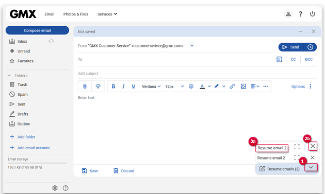
Task: Click Resume emails (2) button
Action: tap(280, 169)
